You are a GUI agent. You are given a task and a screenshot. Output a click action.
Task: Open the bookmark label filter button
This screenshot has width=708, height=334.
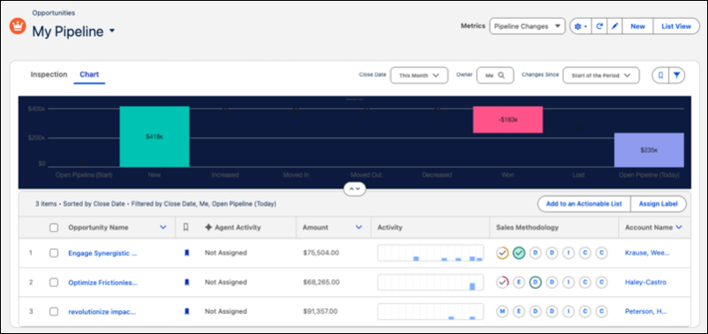[660, 76]
